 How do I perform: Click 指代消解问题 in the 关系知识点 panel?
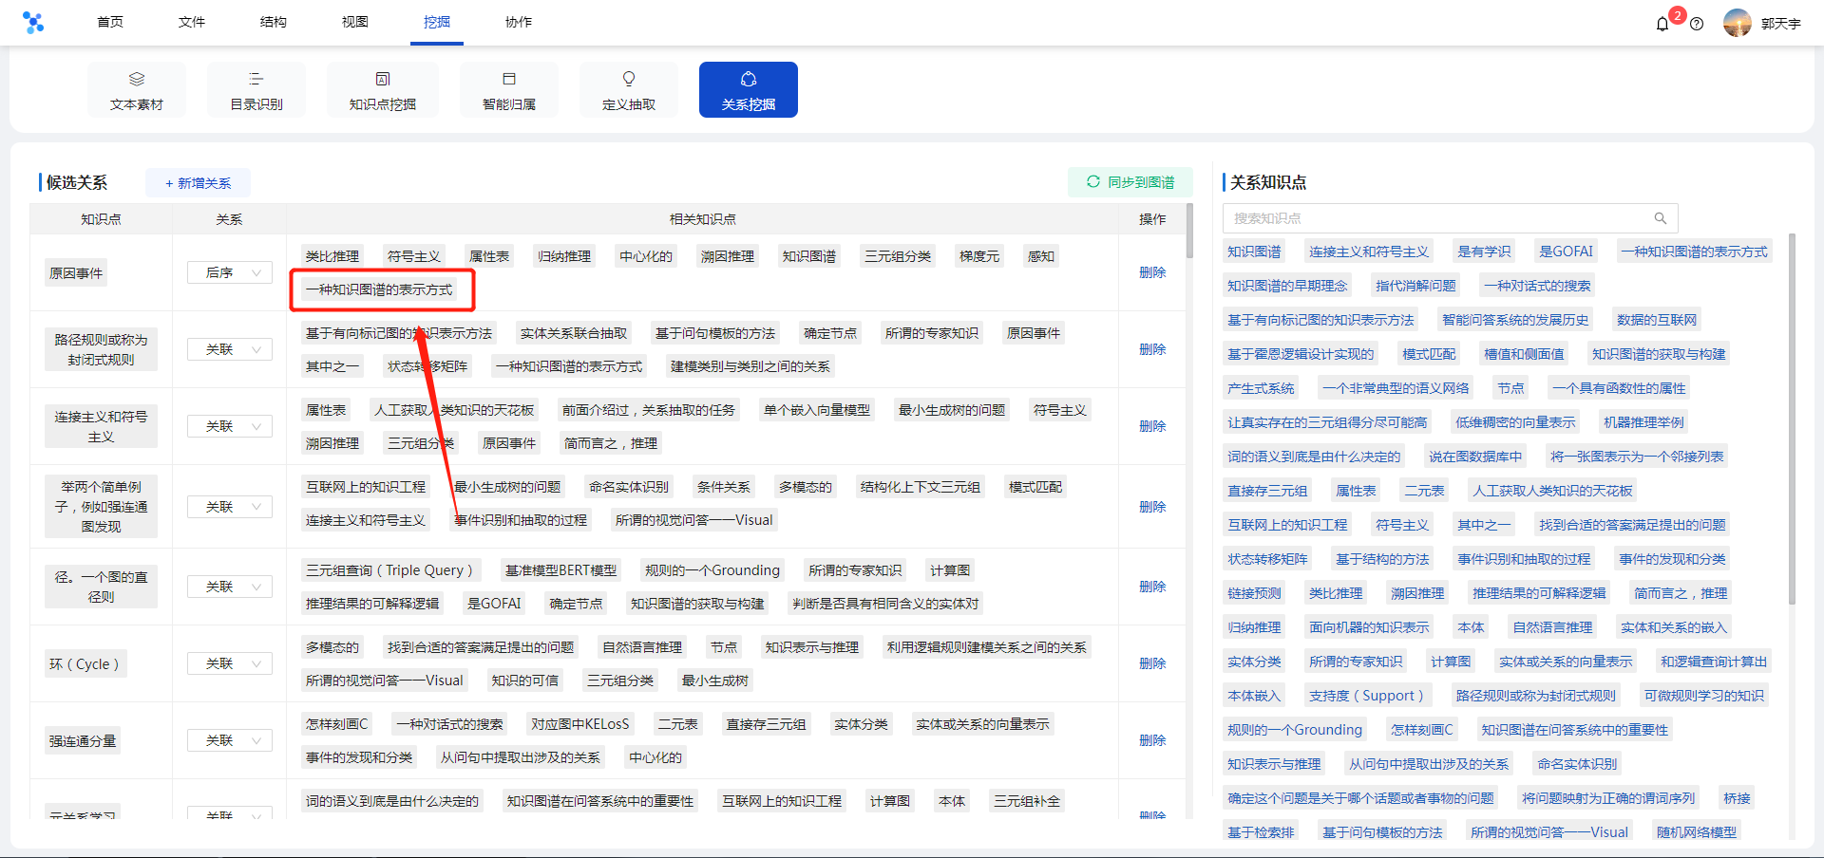[1415, 286]
